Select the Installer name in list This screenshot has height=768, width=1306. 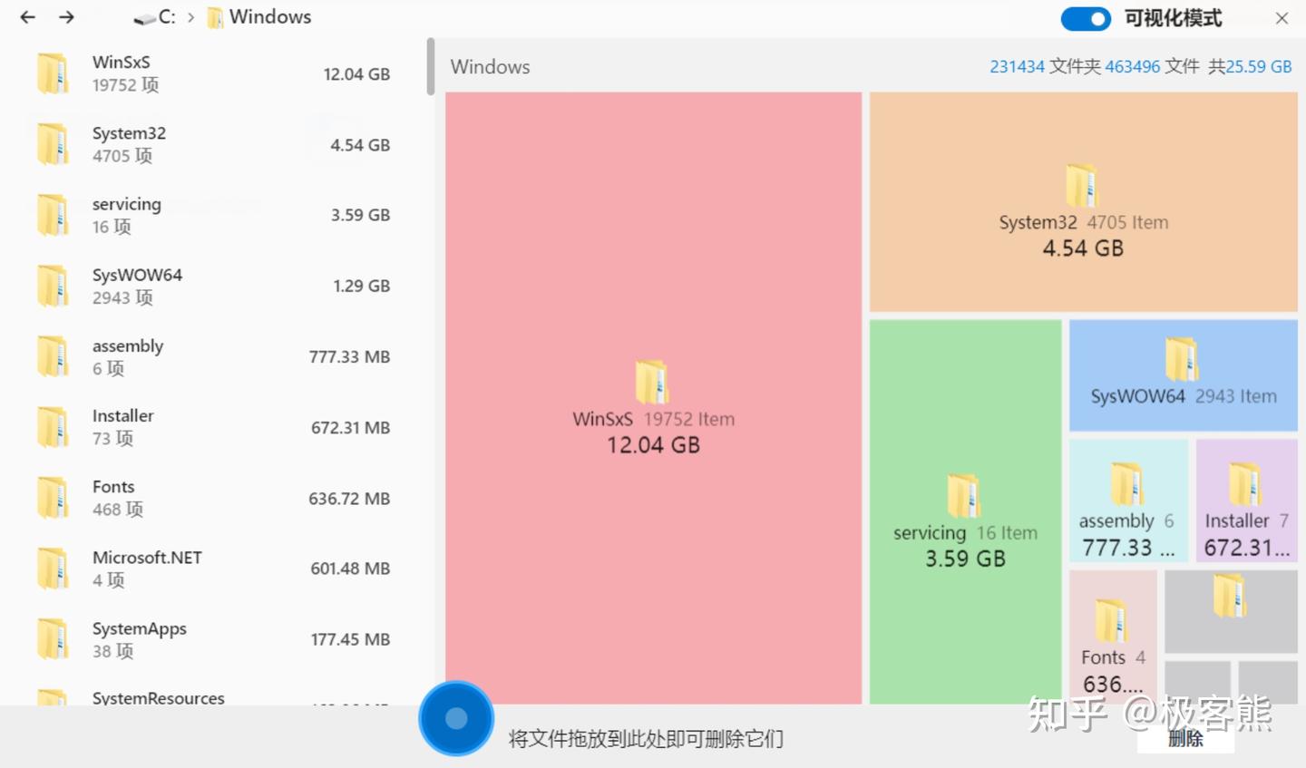tap(123, 416)
